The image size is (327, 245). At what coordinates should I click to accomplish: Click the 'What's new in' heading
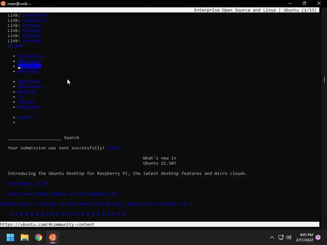[x=160, y=158]
